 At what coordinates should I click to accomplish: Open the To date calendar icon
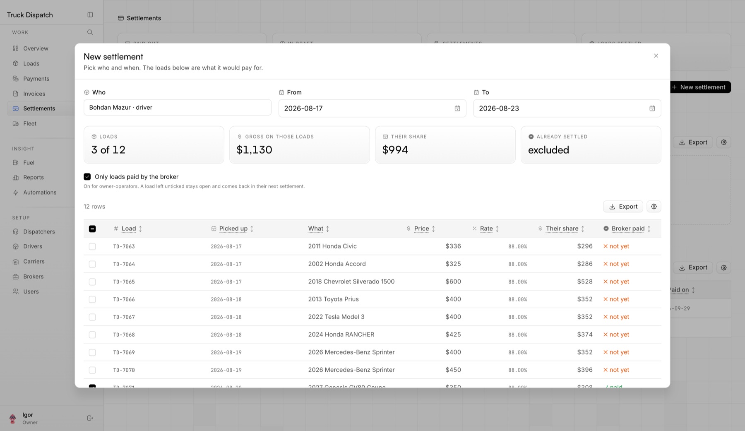tap(652, 108)
